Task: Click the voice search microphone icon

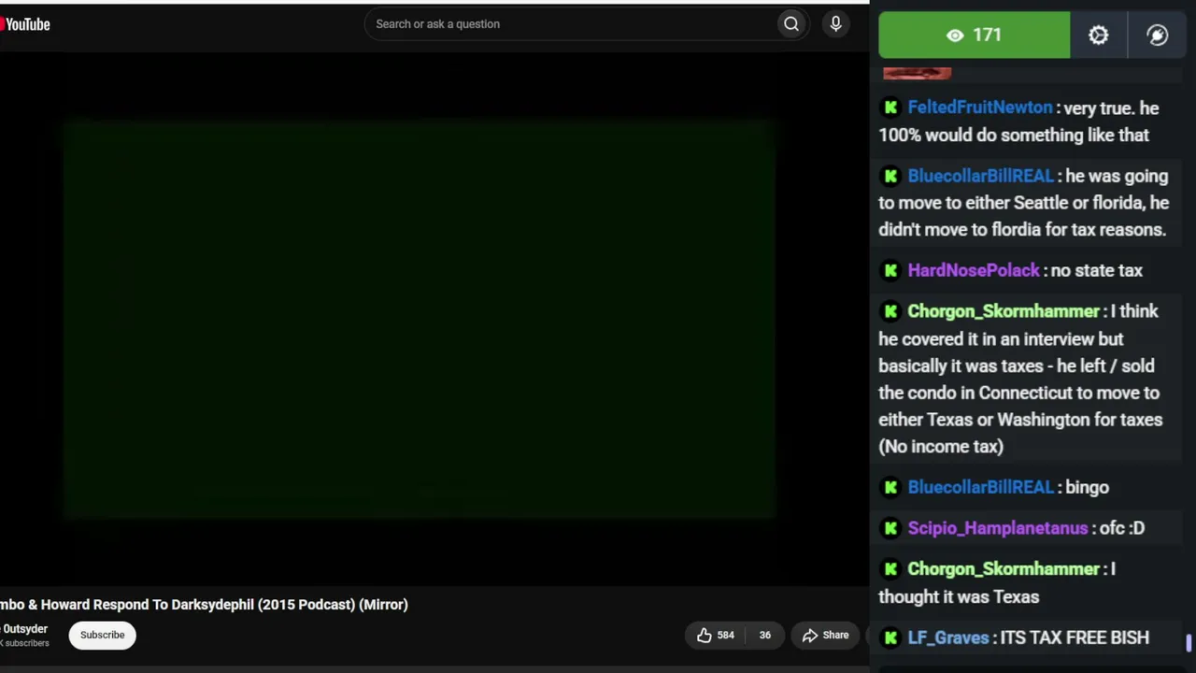Action: (836, 24)
